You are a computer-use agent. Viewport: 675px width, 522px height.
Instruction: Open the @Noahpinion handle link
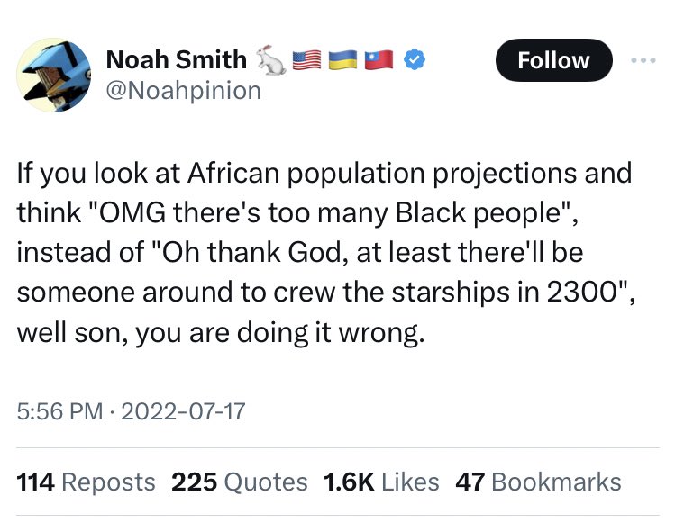[183, 91]
